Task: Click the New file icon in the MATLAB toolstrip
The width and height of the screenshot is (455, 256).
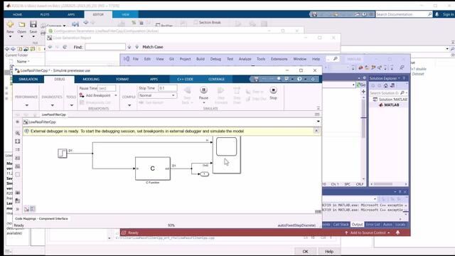Action: [x=10, y=25]
